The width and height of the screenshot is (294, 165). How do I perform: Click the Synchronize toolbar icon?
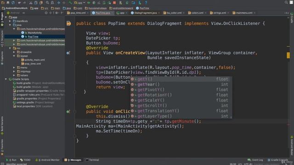(13, 3)
